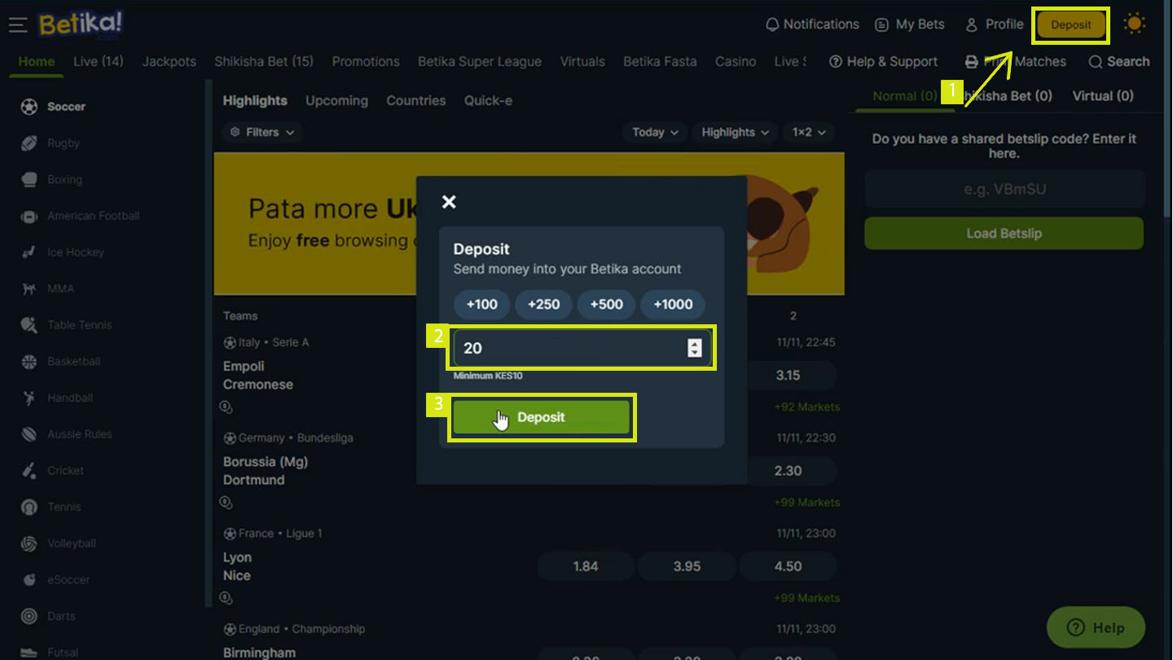Screen dimensions: 1173x660
Task: Select the American Football icon
Action: point(29,216)
